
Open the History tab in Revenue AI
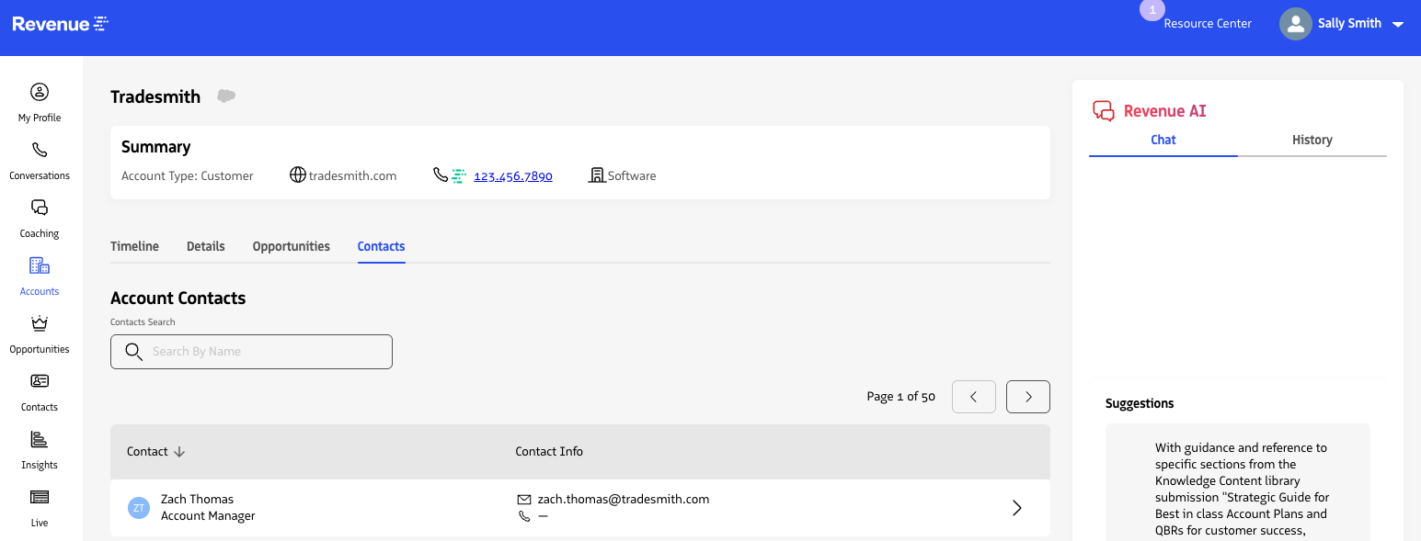tap(1312, 140)
